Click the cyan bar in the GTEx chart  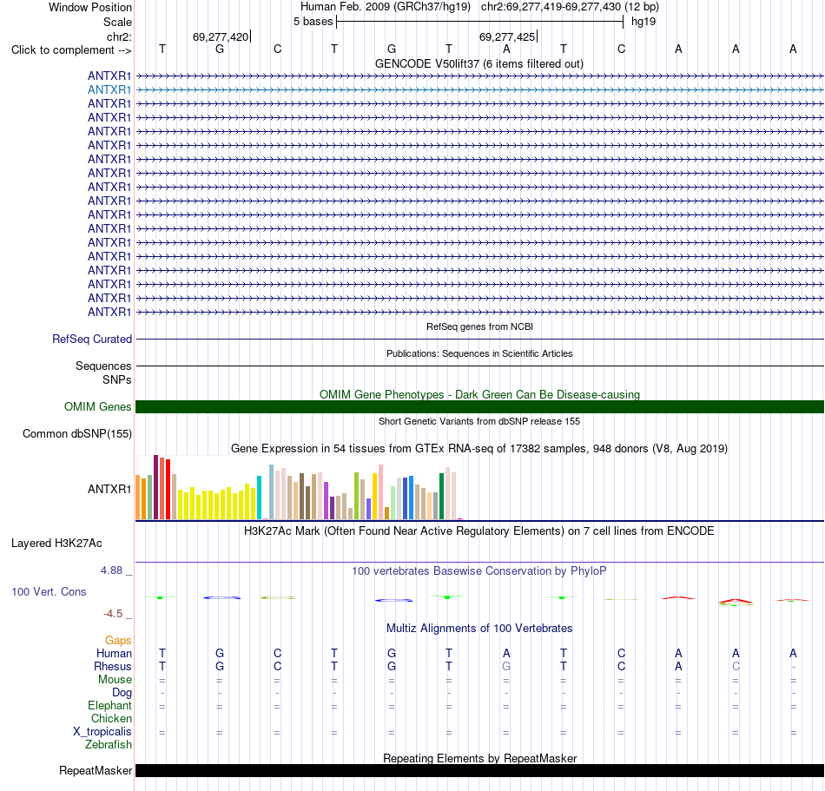pos(259,498)
